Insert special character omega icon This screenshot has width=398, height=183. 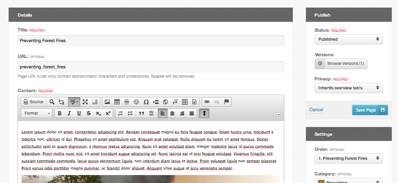[146, 102]
